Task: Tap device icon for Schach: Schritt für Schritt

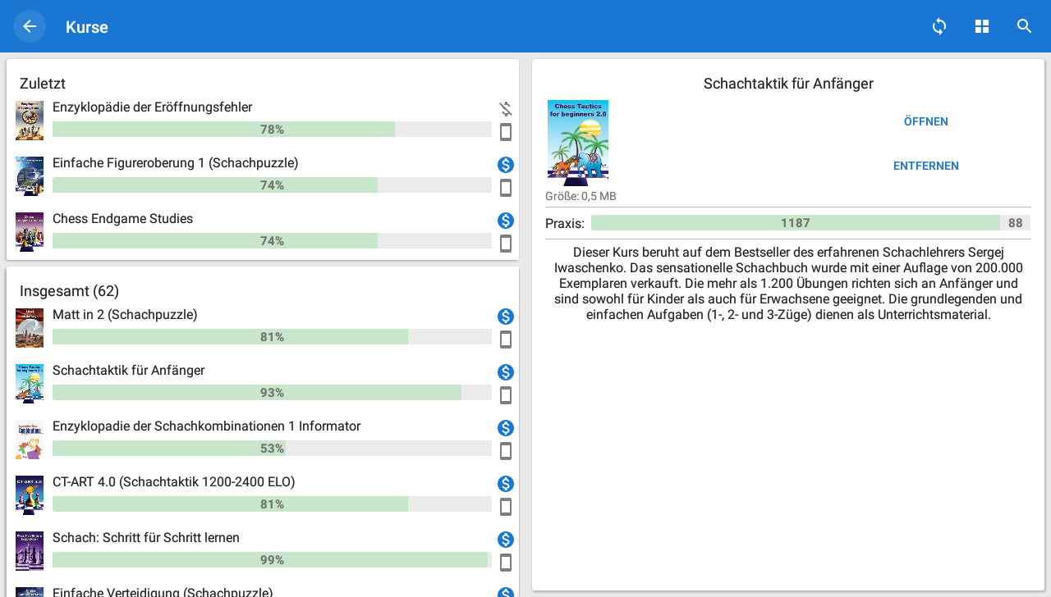Action: [506, 563]
